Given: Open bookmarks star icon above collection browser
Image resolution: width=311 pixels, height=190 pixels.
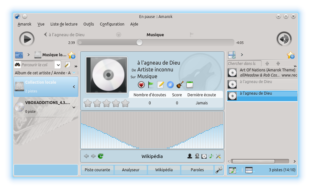Looking at the screenshot, I should pos(71,55).
